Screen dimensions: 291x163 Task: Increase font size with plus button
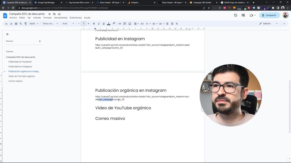(89, 24)
